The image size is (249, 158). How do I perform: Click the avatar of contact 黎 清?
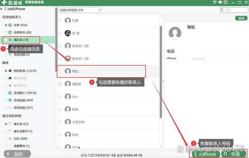point(68,33)
